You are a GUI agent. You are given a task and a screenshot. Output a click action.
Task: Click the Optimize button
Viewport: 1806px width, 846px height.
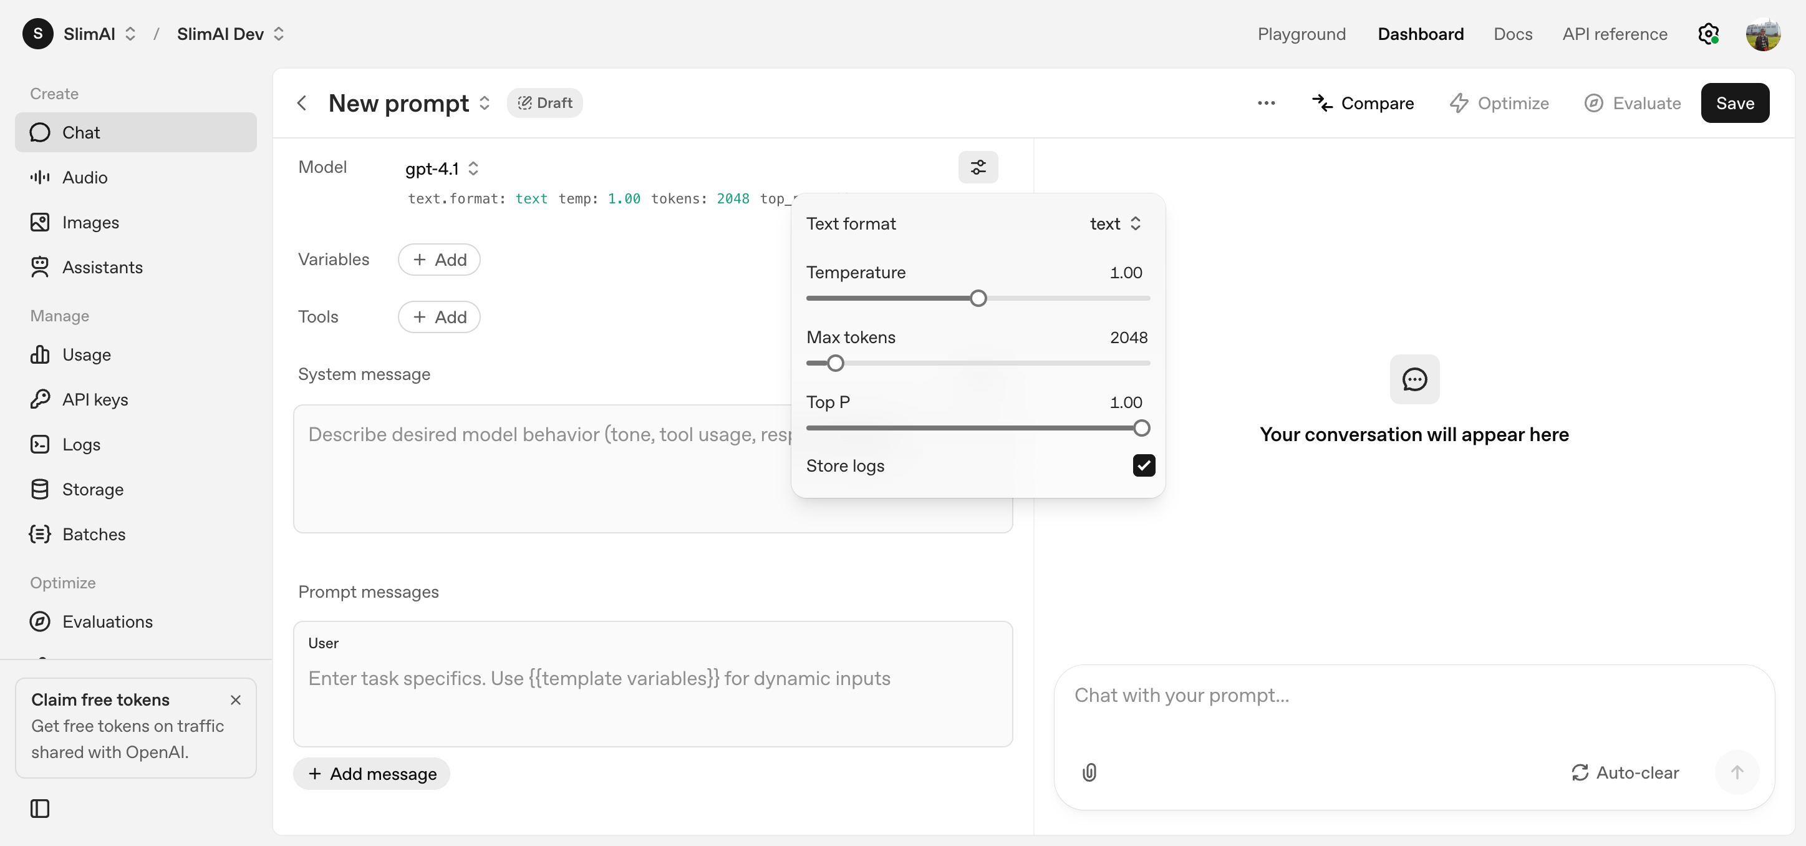(x=1499, y=103)
